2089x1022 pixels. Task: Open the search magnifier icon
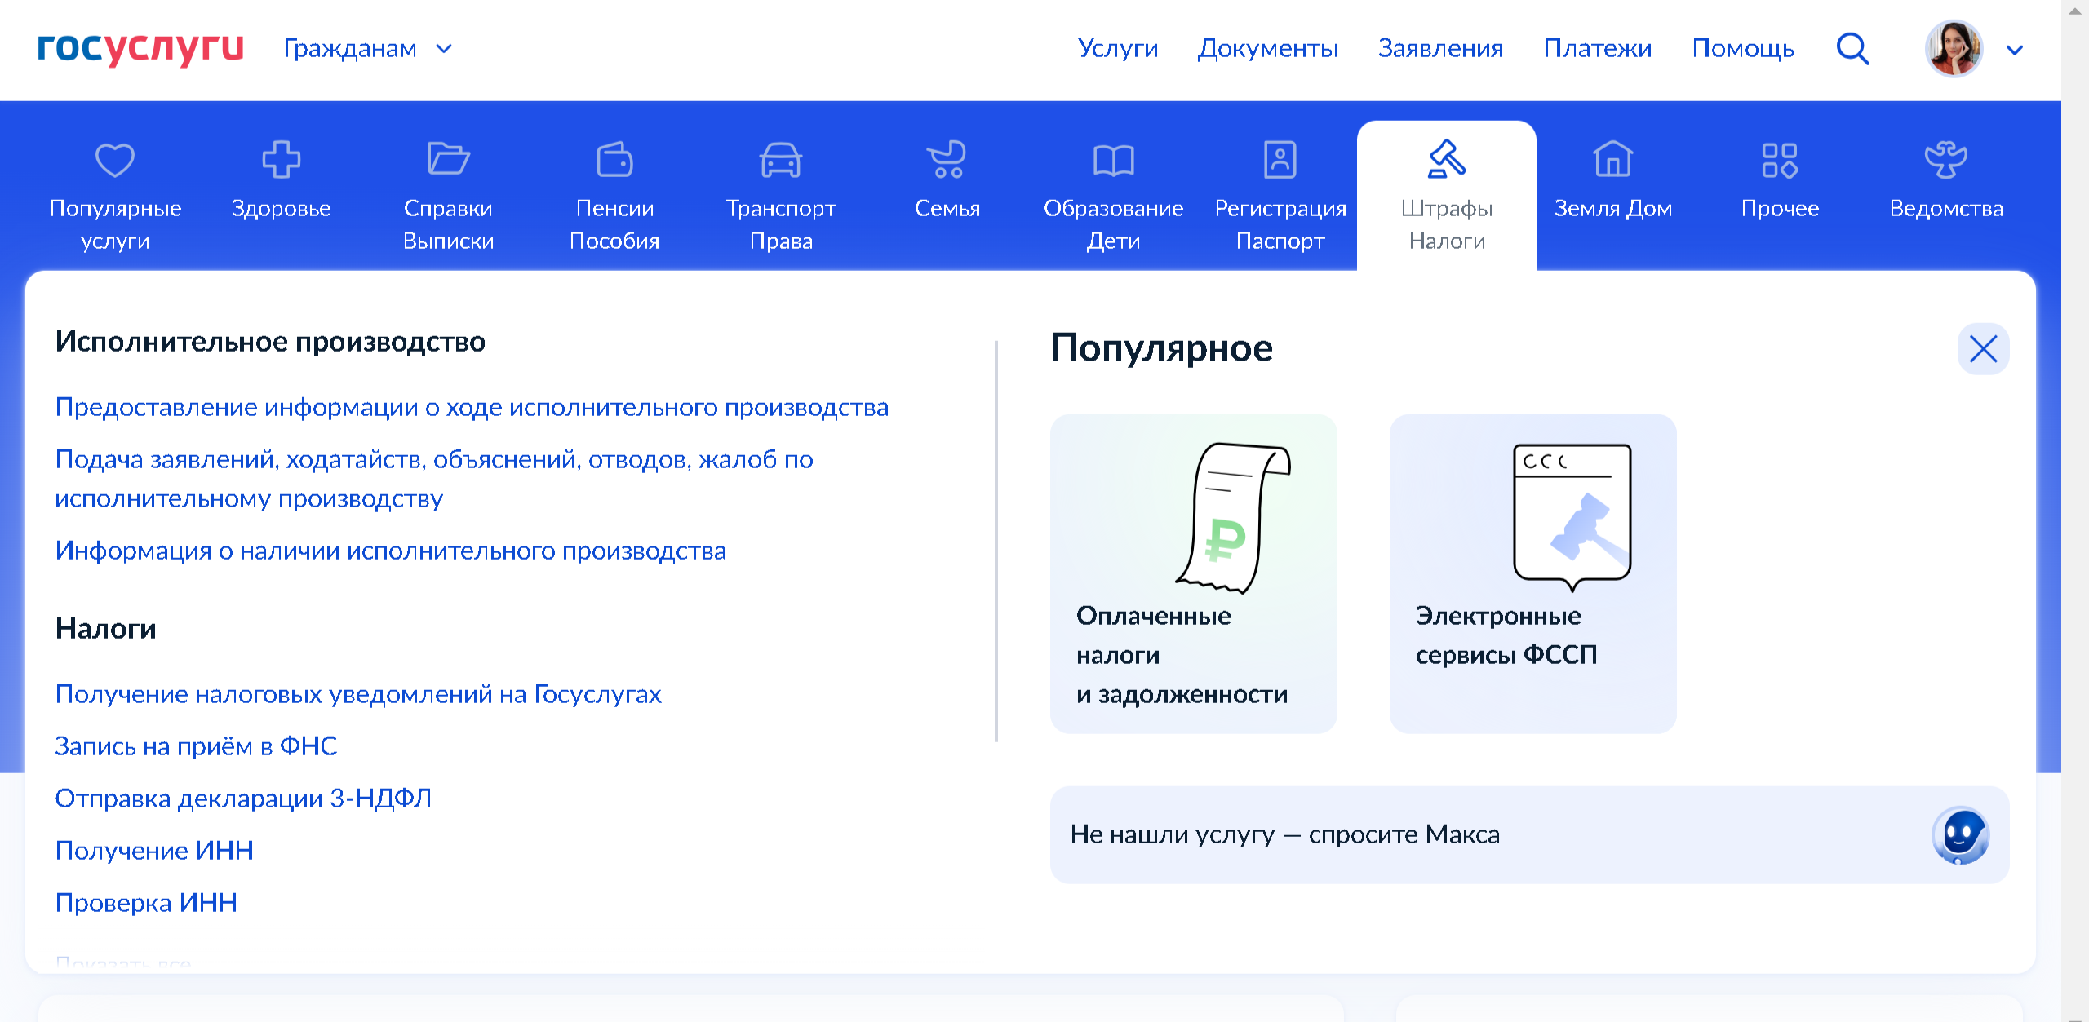(x=1852, y=49)
